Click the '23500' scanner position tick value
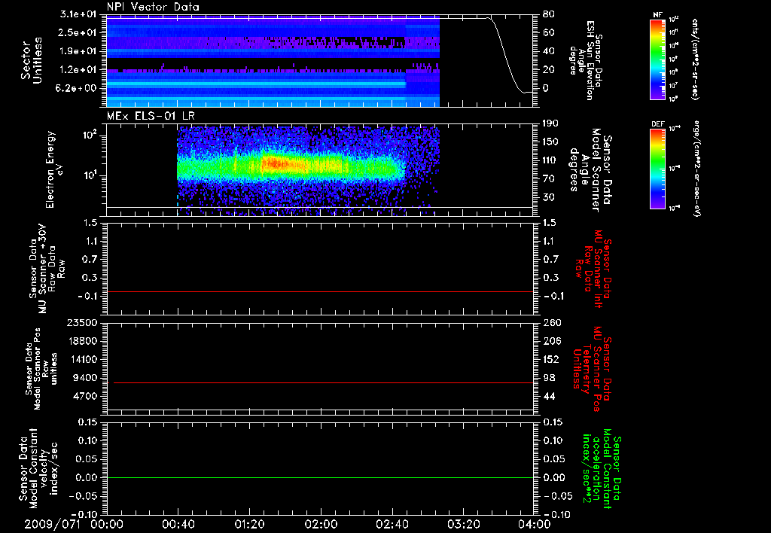This screenshot has width=771, height=533. [82, 323]
